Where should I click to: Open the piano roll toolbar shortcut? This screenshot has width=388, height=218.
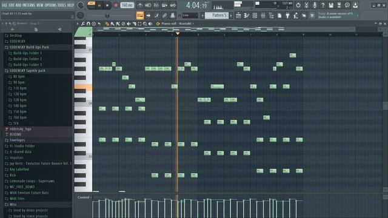[x=247, y=16]
